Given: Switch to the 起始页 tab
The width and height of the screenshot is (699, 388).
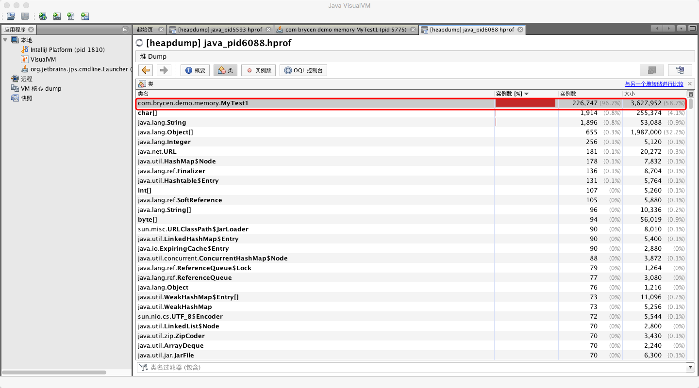Looking at the screenshot, I should 145,30.
